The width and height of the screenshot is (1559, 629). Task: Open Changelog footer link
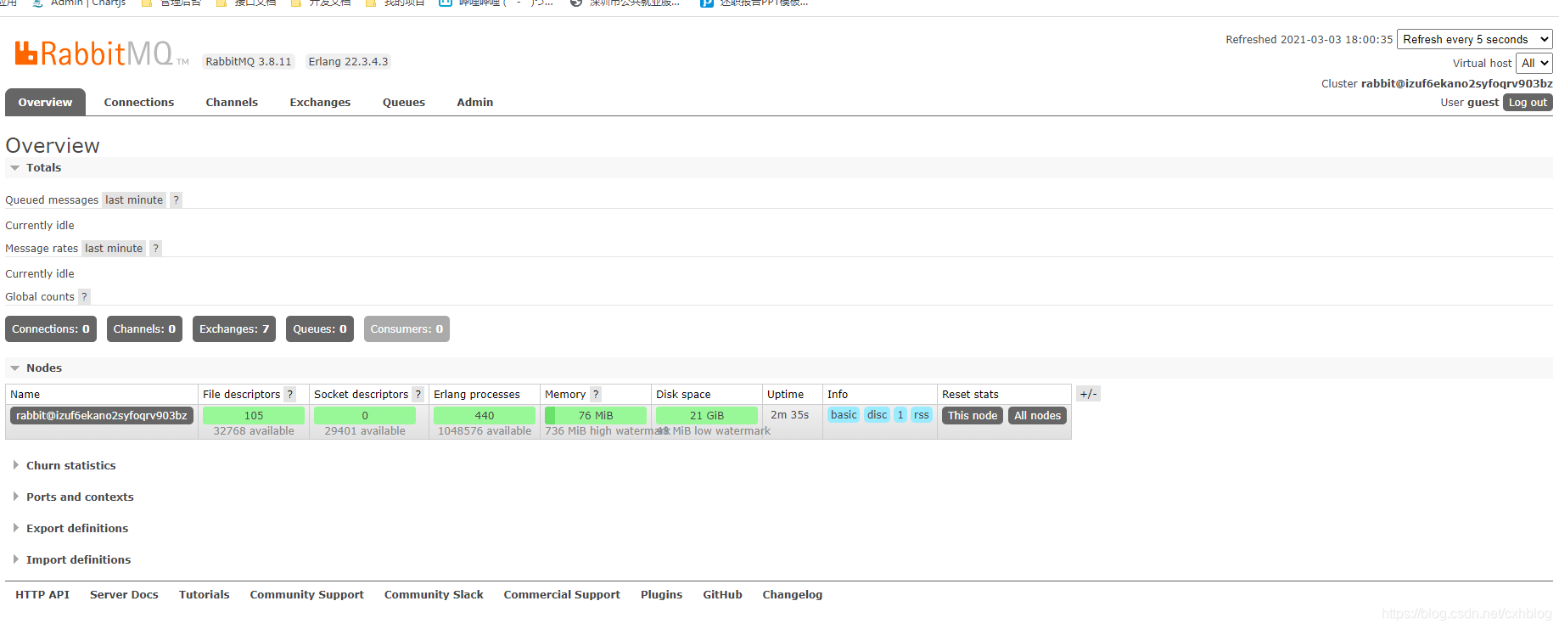(x=793, y=595)
